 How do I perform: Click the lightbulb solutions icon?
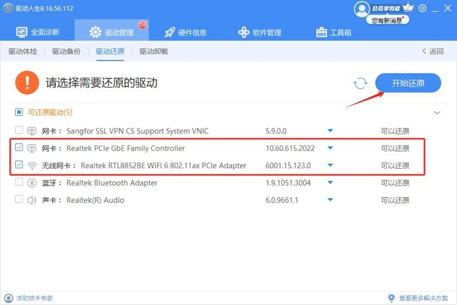[x=391, y=298]
